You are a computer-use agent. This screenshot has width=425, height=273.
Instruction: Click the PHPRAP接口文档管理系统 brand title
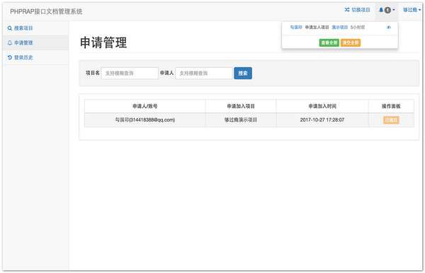[46, 11]
